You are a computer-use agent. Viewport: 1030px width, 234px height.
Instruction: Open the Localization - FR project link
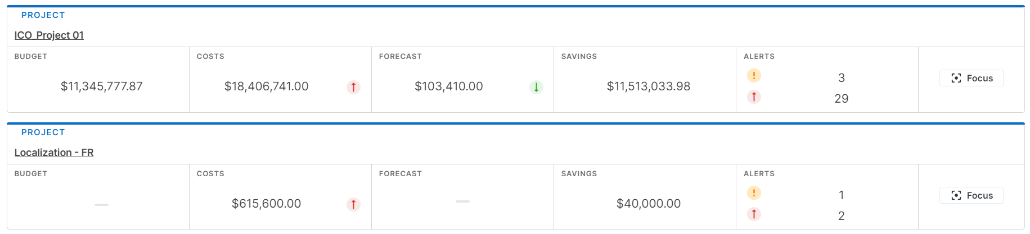[54, 153]
